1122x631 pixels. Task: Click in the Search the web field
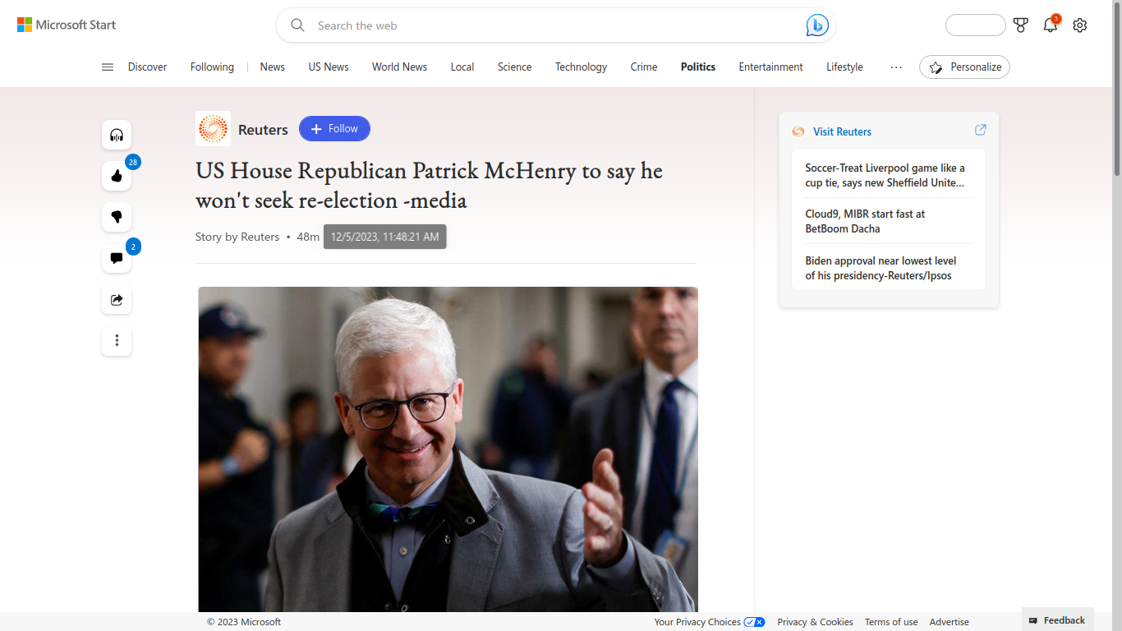point(556,25)
